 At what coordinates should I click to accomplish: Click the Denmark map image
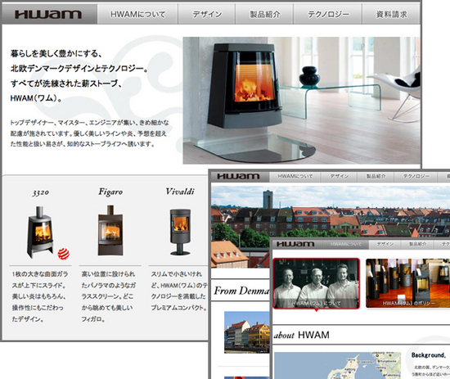click(337, 365)
